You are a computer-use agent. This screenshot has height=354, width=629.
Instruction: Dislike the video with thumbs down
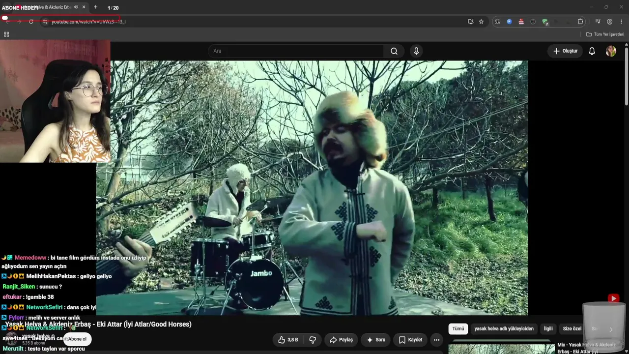pyautogui.click(x=313, y=340)
